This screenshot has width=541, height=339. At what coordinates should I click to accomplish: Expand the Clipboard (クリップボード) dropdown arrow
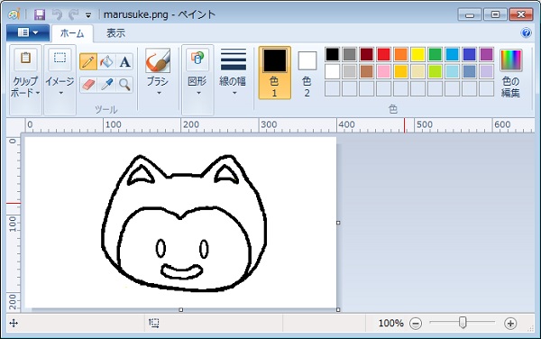coord(38,93)
